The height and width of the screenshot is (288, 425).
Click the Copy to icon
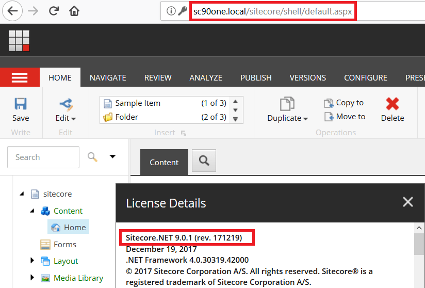tap(329, 103)
